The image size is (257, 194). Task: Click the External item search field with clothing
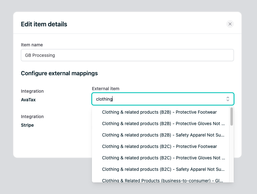163,99
